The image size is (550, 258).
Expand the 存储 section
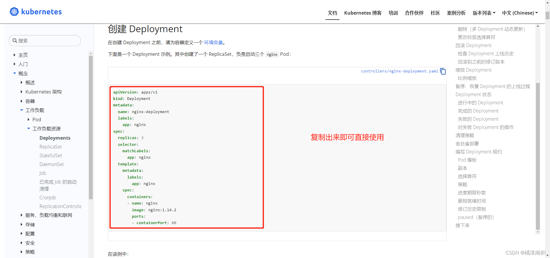tap(21, 224)
